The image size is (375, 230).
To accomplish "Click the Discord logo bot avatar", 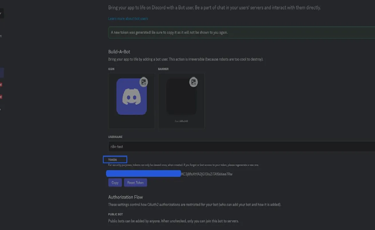I will tap(132, 97).
